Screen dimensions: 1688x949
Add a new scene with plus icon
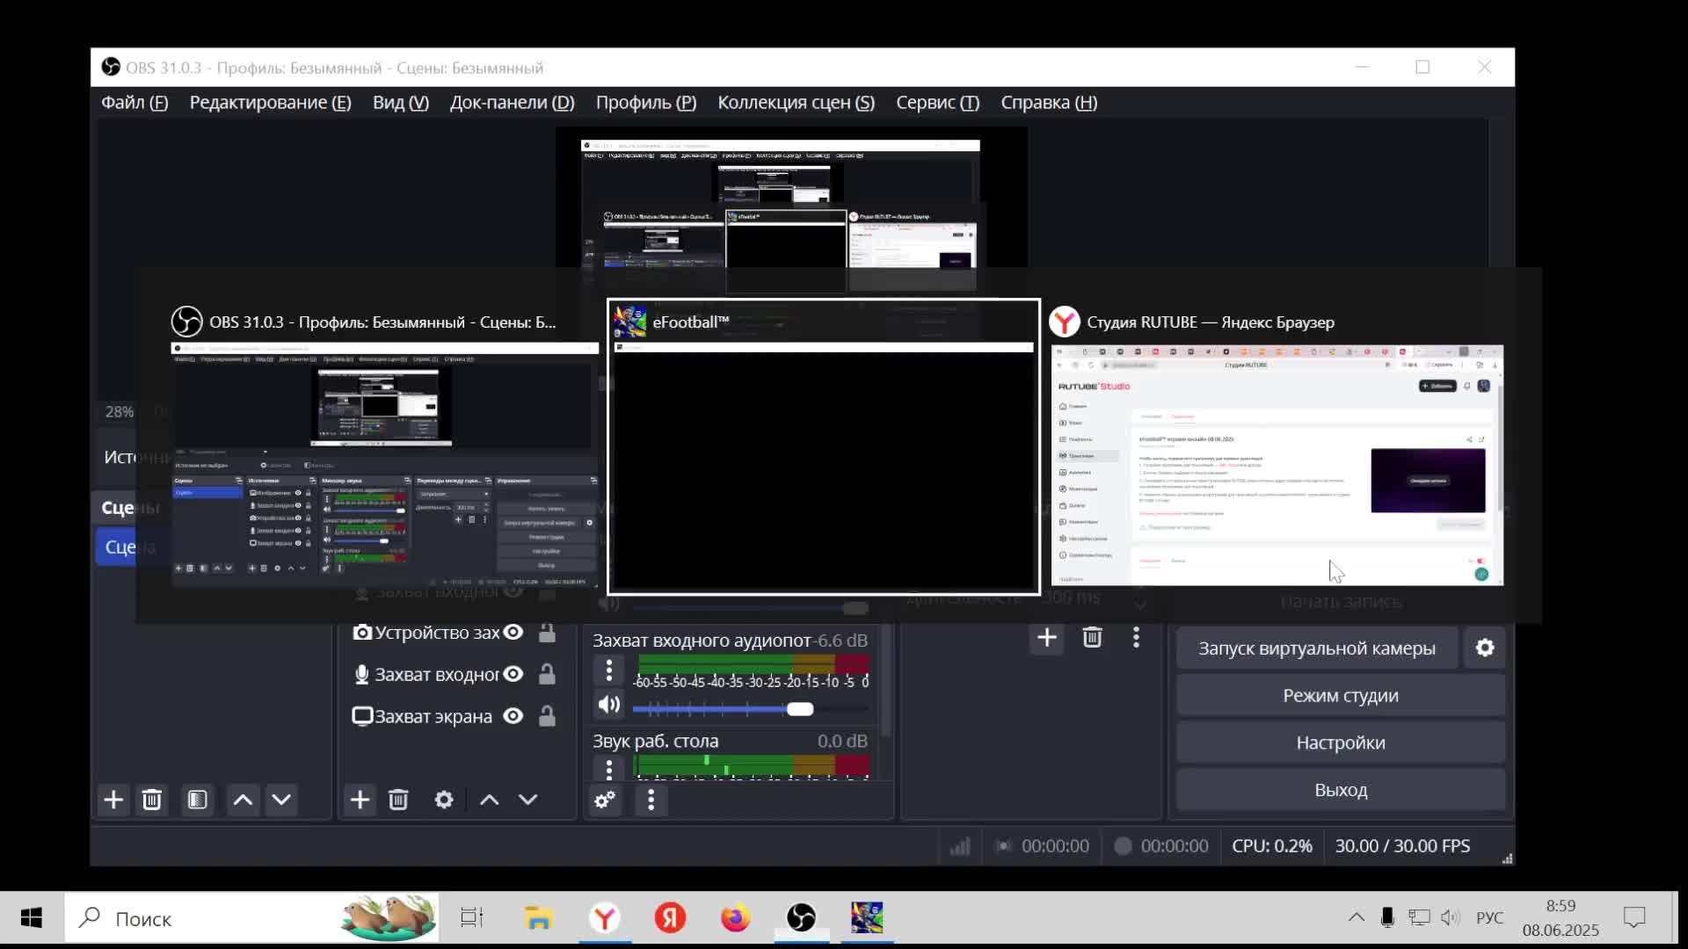tap(113, 800)
